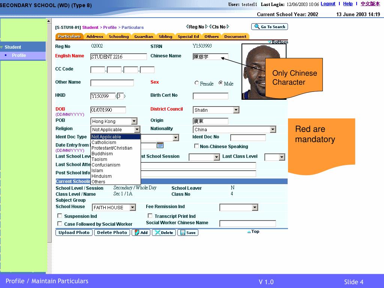Click the English Name input field

pos(118,57)
